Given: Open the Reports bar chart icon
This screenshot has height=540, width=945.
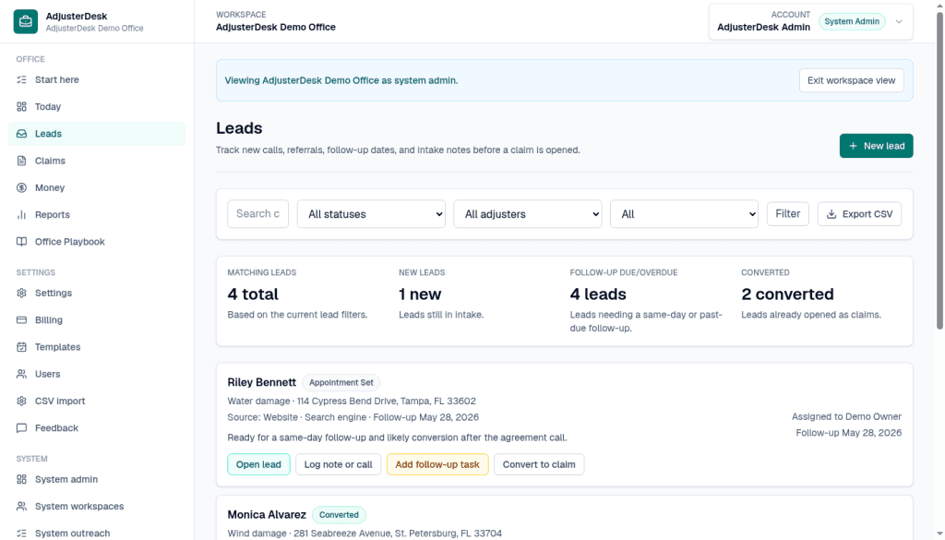Looking at the screenshot, I should [22, 214].
